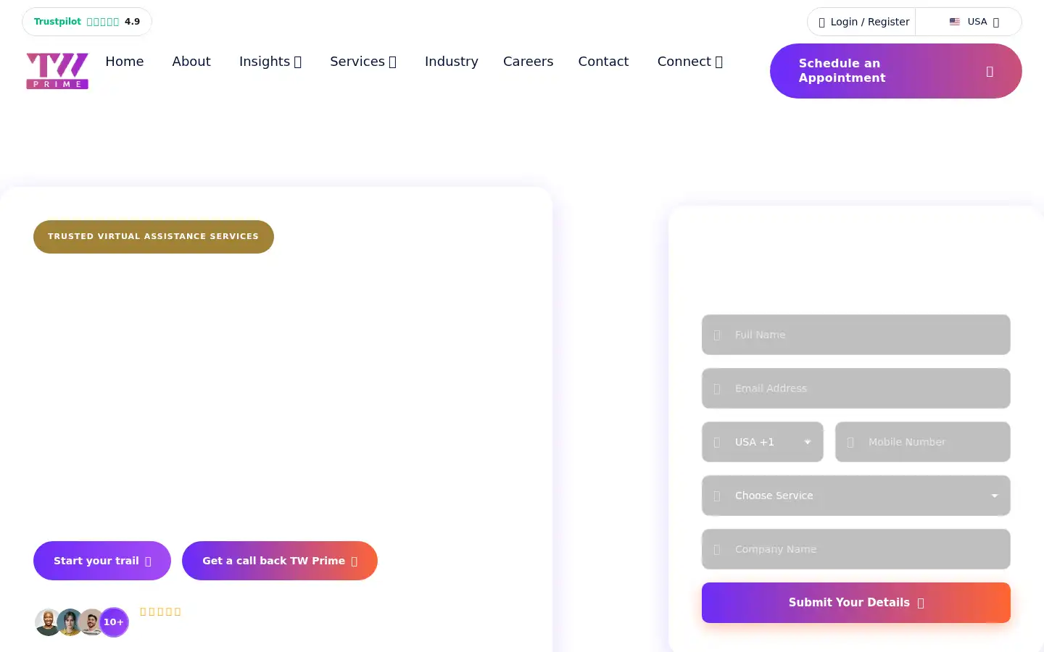
Task: Click the 10+ reviewers badge
Action: click(x=114, y=622)
